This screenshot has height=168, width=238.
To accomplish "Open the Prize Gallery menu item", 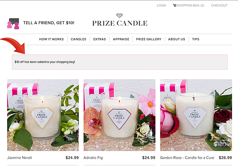I will pos(149,39).
